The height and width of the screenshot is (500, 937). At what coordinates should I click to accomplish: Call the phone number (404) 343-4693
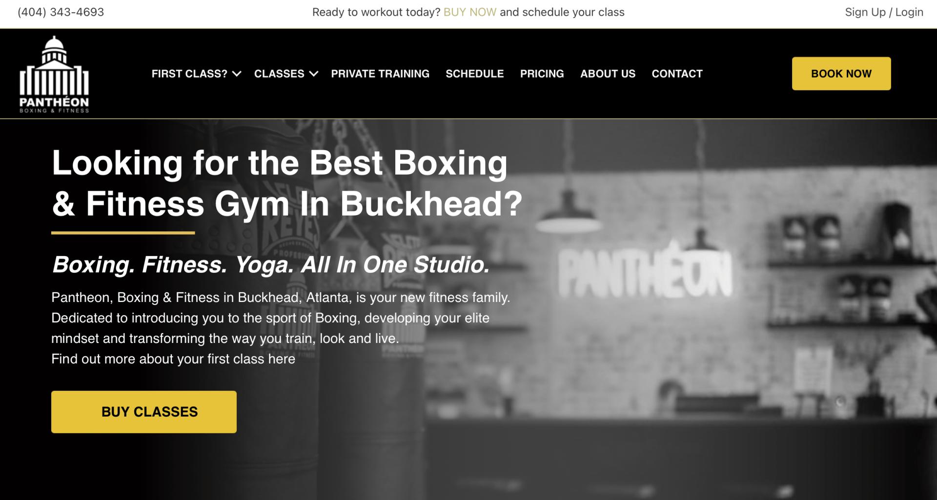click(x=61, y=12)
